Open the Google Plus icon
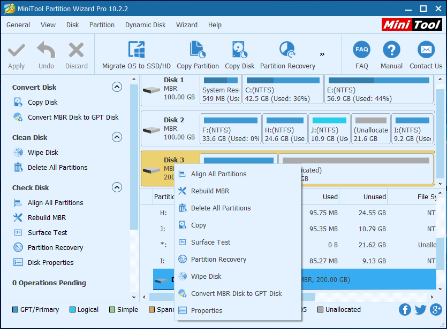 tap(436, 309)
